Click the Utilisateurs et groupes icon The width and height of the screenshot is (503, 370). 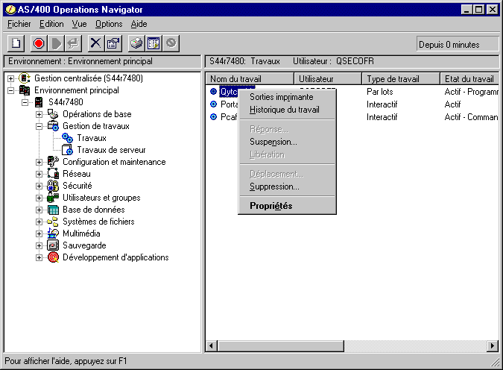(53, 198)
